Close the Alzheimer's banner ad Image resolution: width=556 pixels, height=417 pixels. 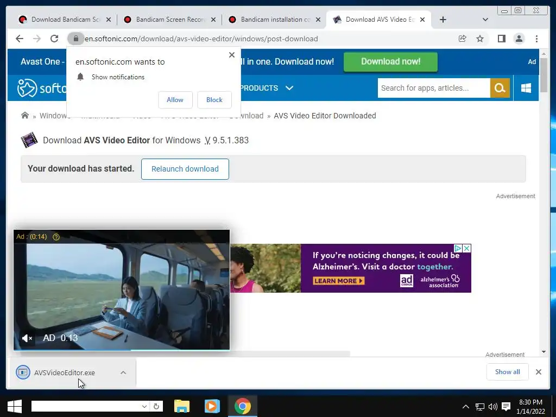pos(466,248)
